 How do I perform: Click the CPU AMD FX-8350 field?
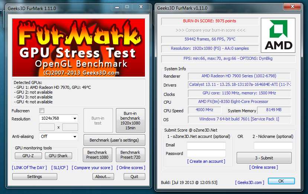click(239, 102)
